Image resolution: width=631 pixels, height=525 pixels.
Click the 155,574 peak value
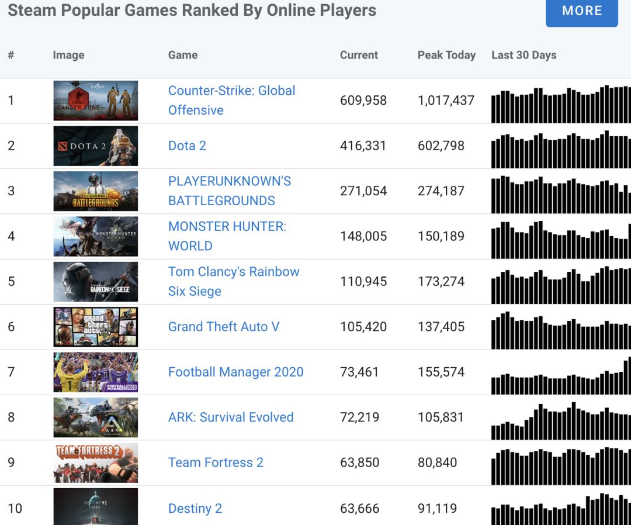coord(441,372)
